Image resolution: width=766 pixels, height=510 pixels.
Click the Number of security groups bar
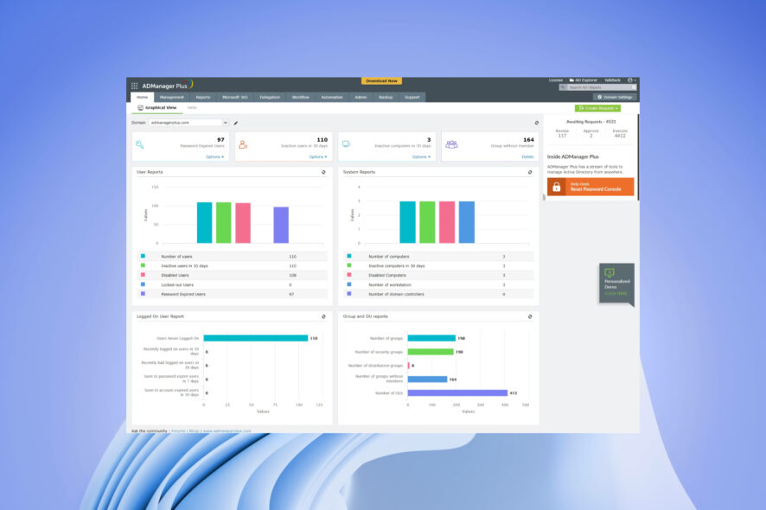click(431, 352)
